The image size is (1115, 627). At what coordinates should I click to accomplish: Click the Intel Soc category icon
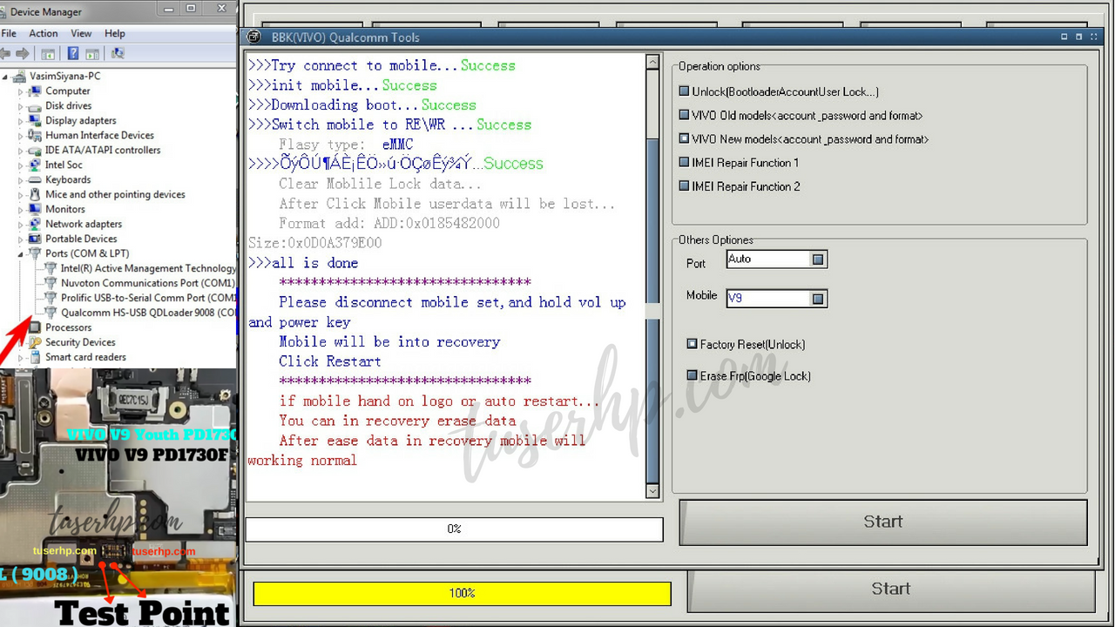(35, 165)
